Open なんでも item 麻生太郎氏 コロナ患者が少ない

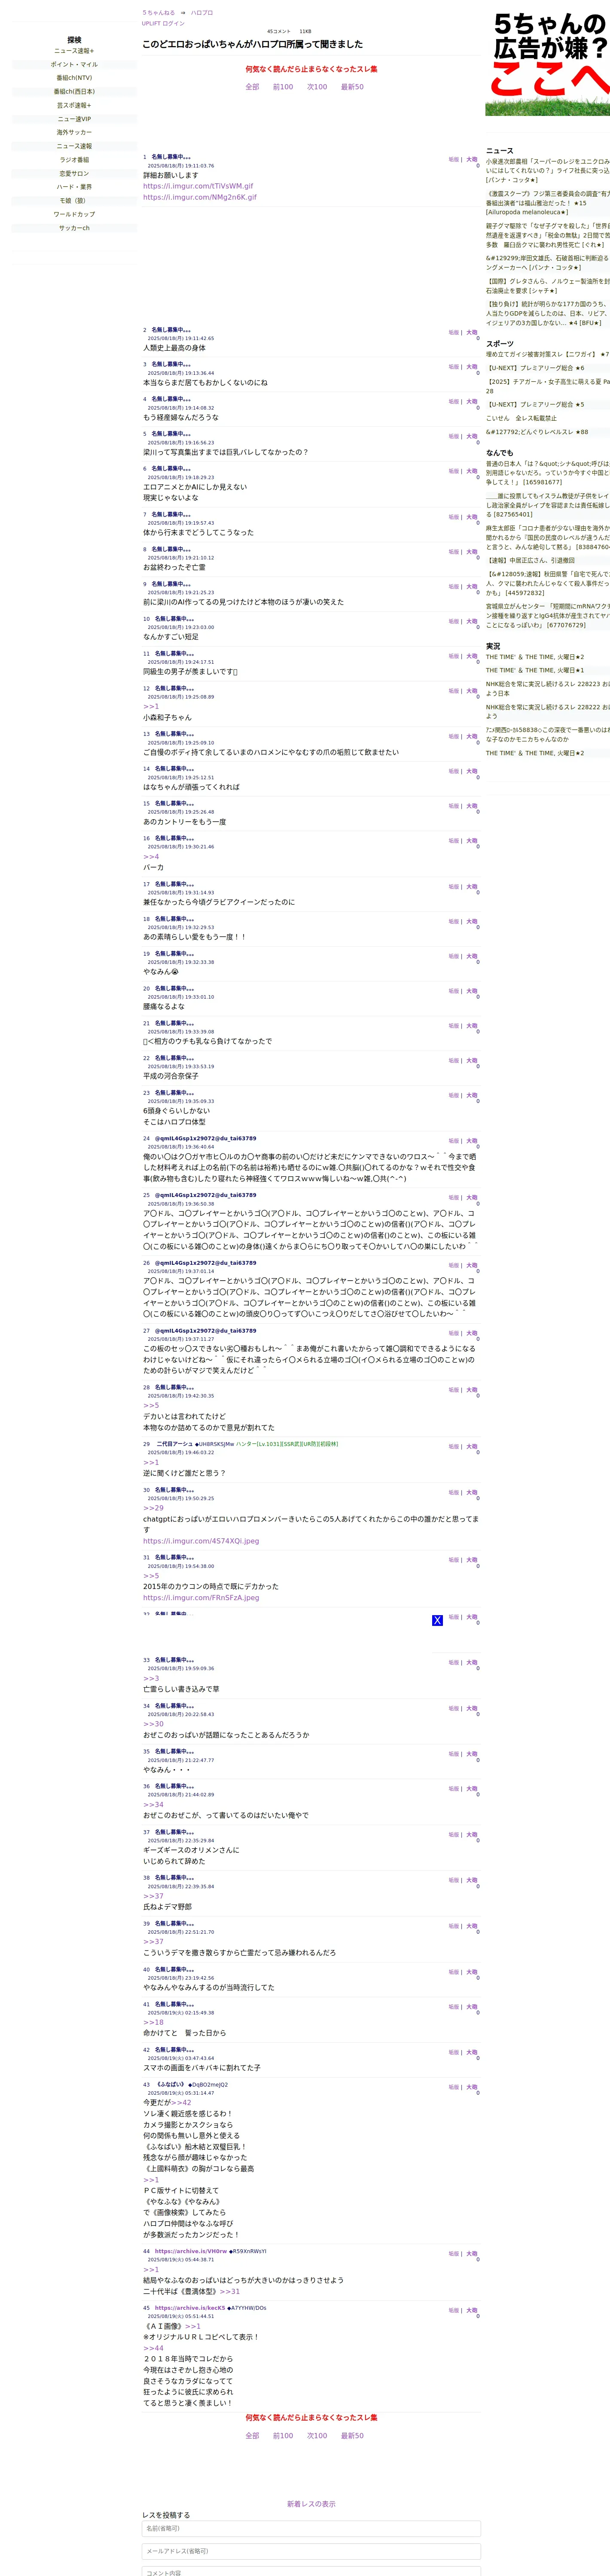point(548,537)
